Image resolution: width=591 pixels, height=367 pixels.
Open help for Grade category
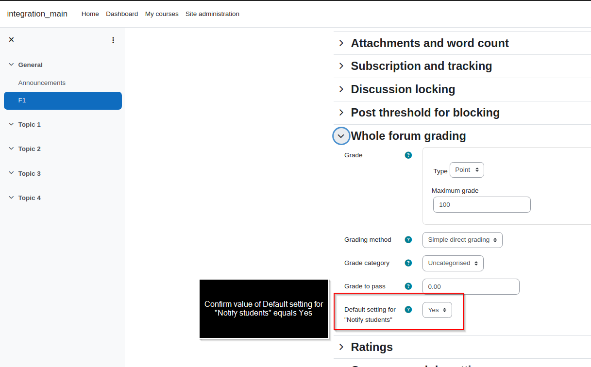pos(408,263)
